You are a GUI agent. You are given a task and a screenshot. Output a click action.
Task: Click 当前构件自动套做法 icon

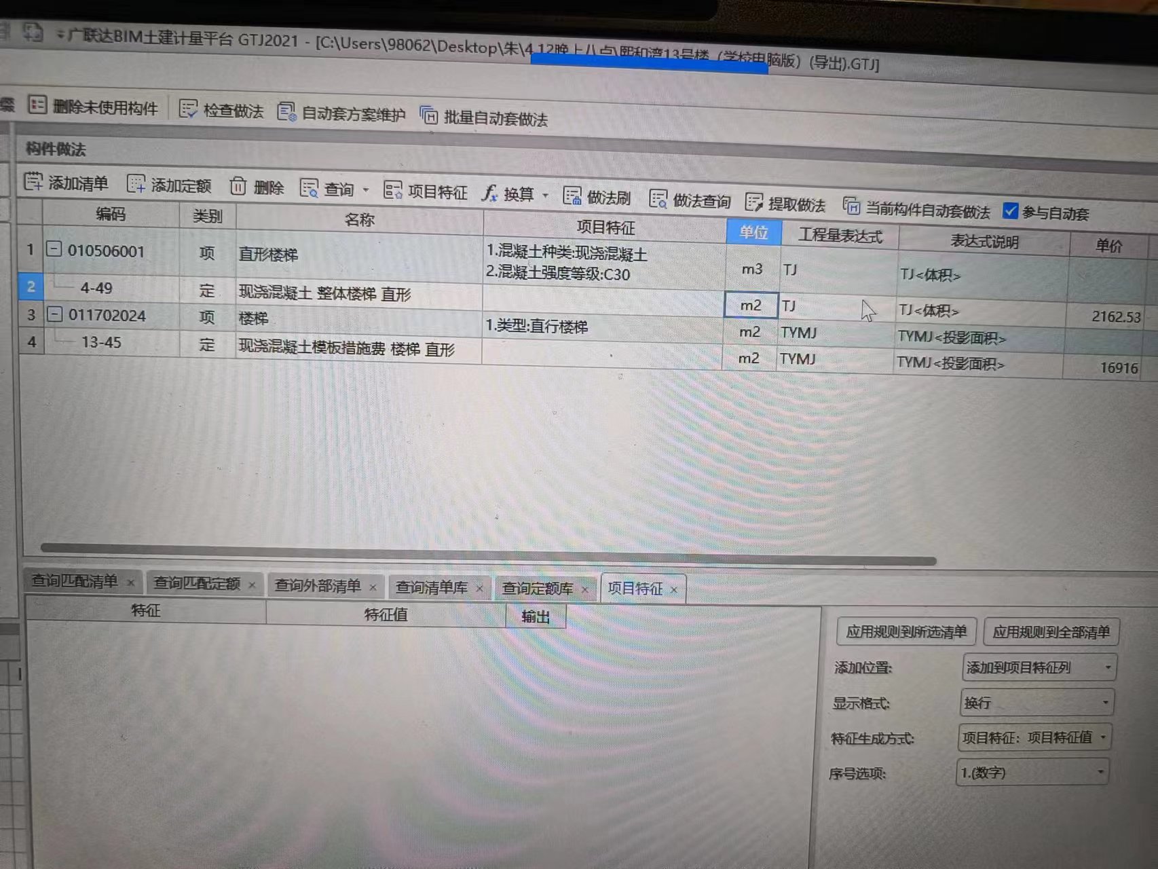(x=851, y=206)
